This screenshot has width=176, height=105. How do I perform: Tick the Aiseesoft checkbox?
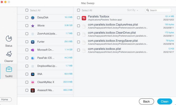pos(27,90)
